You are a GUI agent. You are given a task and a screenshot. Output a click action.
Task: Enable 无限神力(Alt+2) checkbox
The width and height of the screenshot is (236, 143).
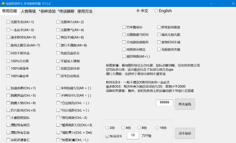(58, 22)
